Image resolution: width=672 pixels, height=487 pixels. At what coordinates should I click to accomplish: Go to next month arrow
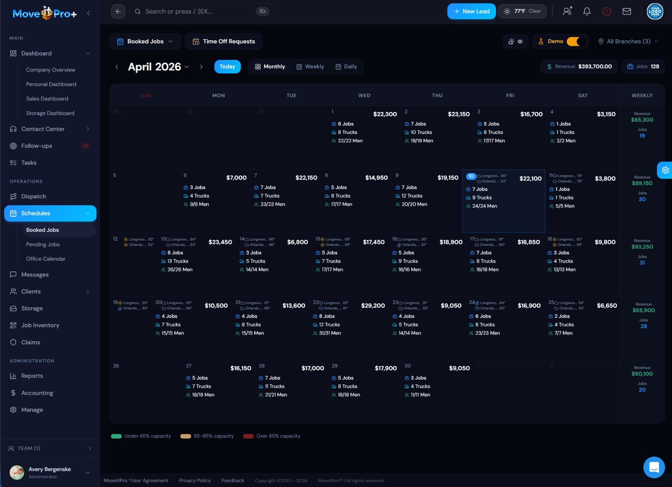(x=201, y=67)
